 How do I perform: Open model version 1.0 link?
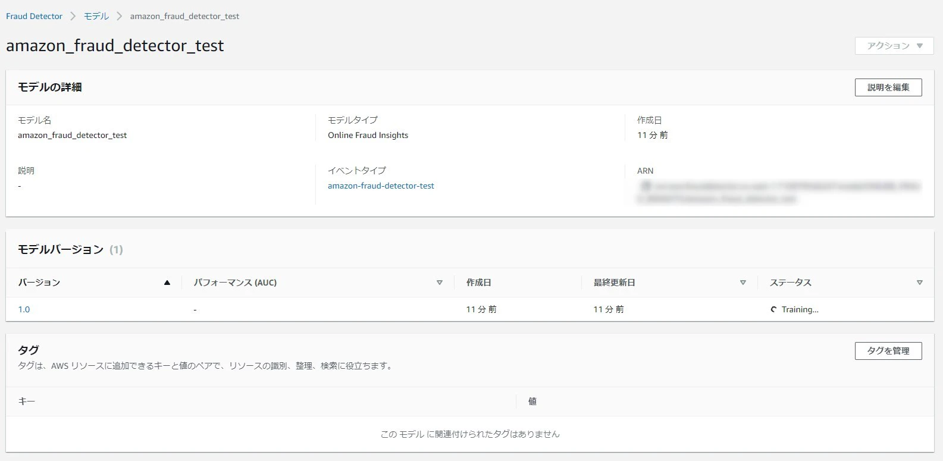point(24,309)
